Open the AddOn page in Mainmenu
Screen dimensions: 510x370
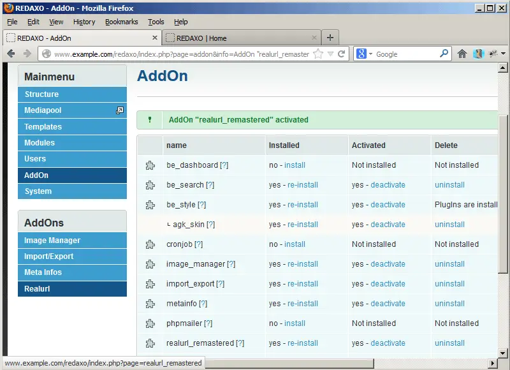pos(72,175)
